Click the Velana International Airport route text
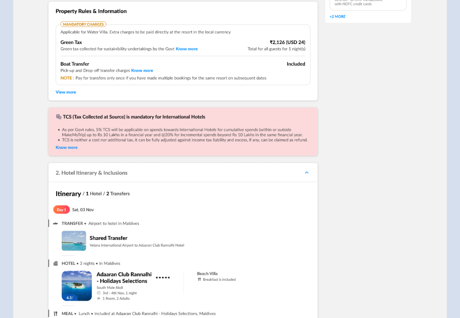 click(x=137, y=245)
